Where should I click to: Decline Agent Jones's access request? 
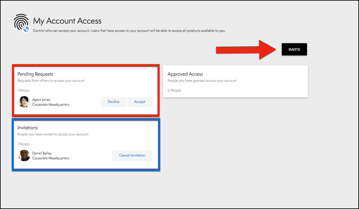[x=114, y=102]
